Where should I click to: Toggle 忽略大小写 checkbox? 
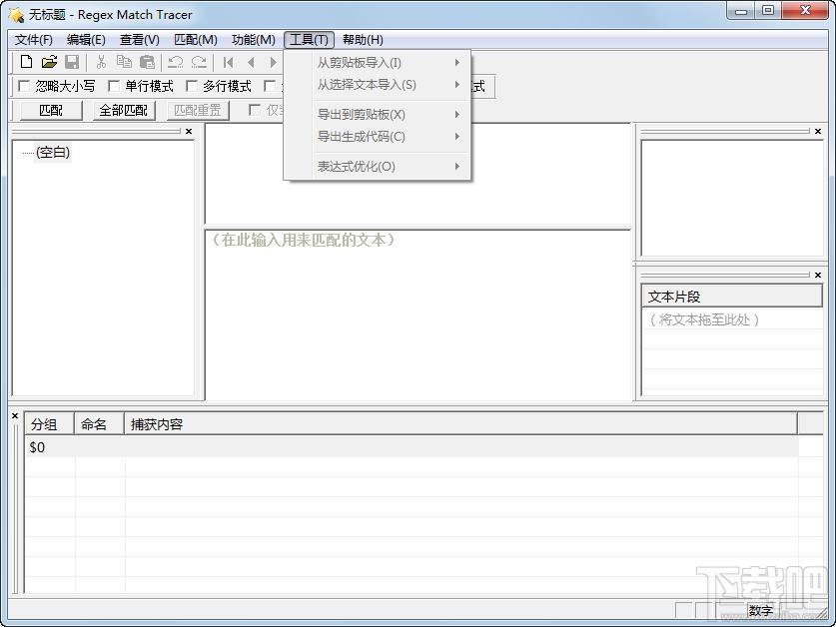tap(23, 86)
